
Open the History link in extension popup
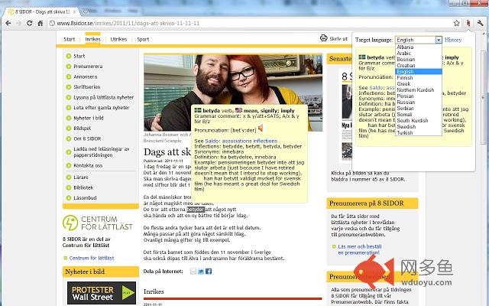pos(453,40)
